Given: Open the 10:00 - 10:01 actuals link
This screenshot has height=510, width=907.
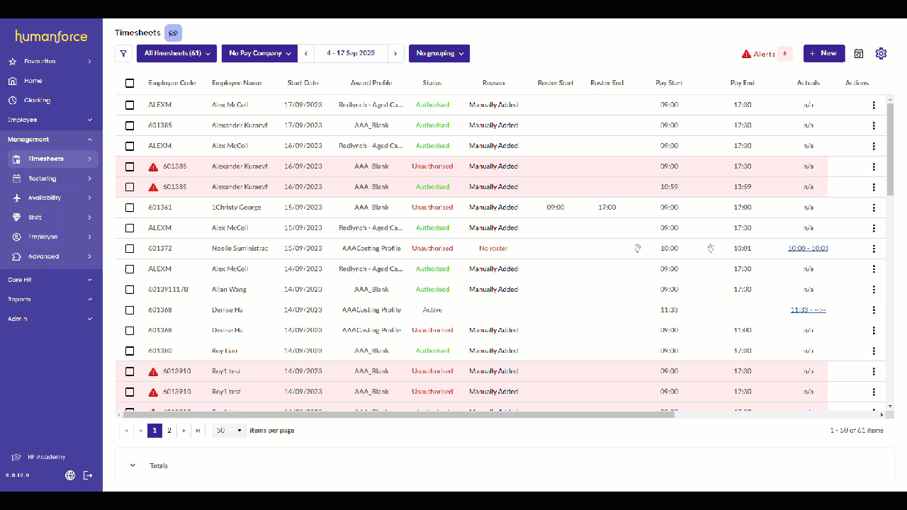Looking at the screenshot, I should 808,249.
